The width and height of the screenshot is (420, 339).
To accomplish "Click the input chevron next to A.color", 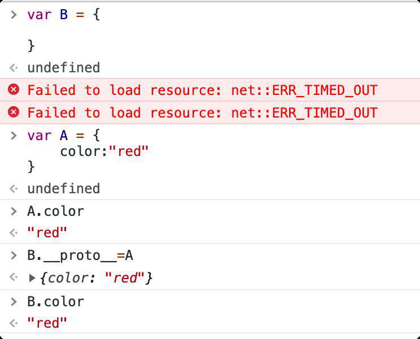I will click(x=14, y=211).
